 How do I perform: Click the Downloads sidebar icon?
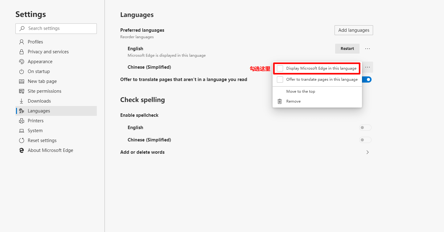coord(21,101)
